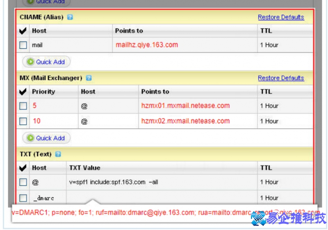Screen dimensions: 328x230
Task: Click the 1 Hour TTL of the _dmarc record
Action: pos(269,198)
